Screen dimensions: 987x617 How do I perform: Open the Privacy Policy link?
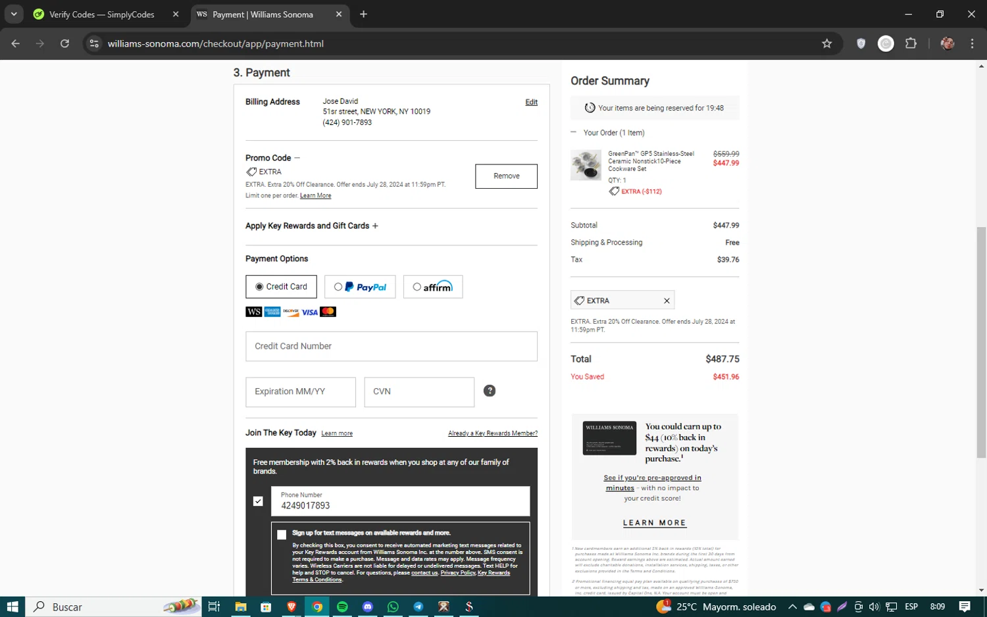458,573
